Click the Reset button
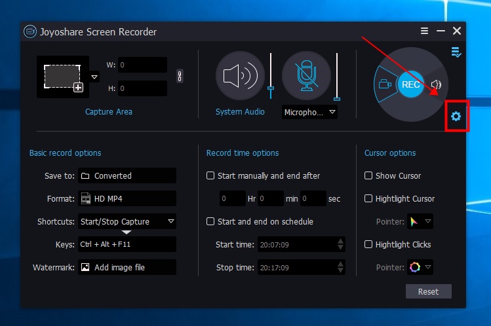Screen dimensions: 491x326 coord(428,291)
